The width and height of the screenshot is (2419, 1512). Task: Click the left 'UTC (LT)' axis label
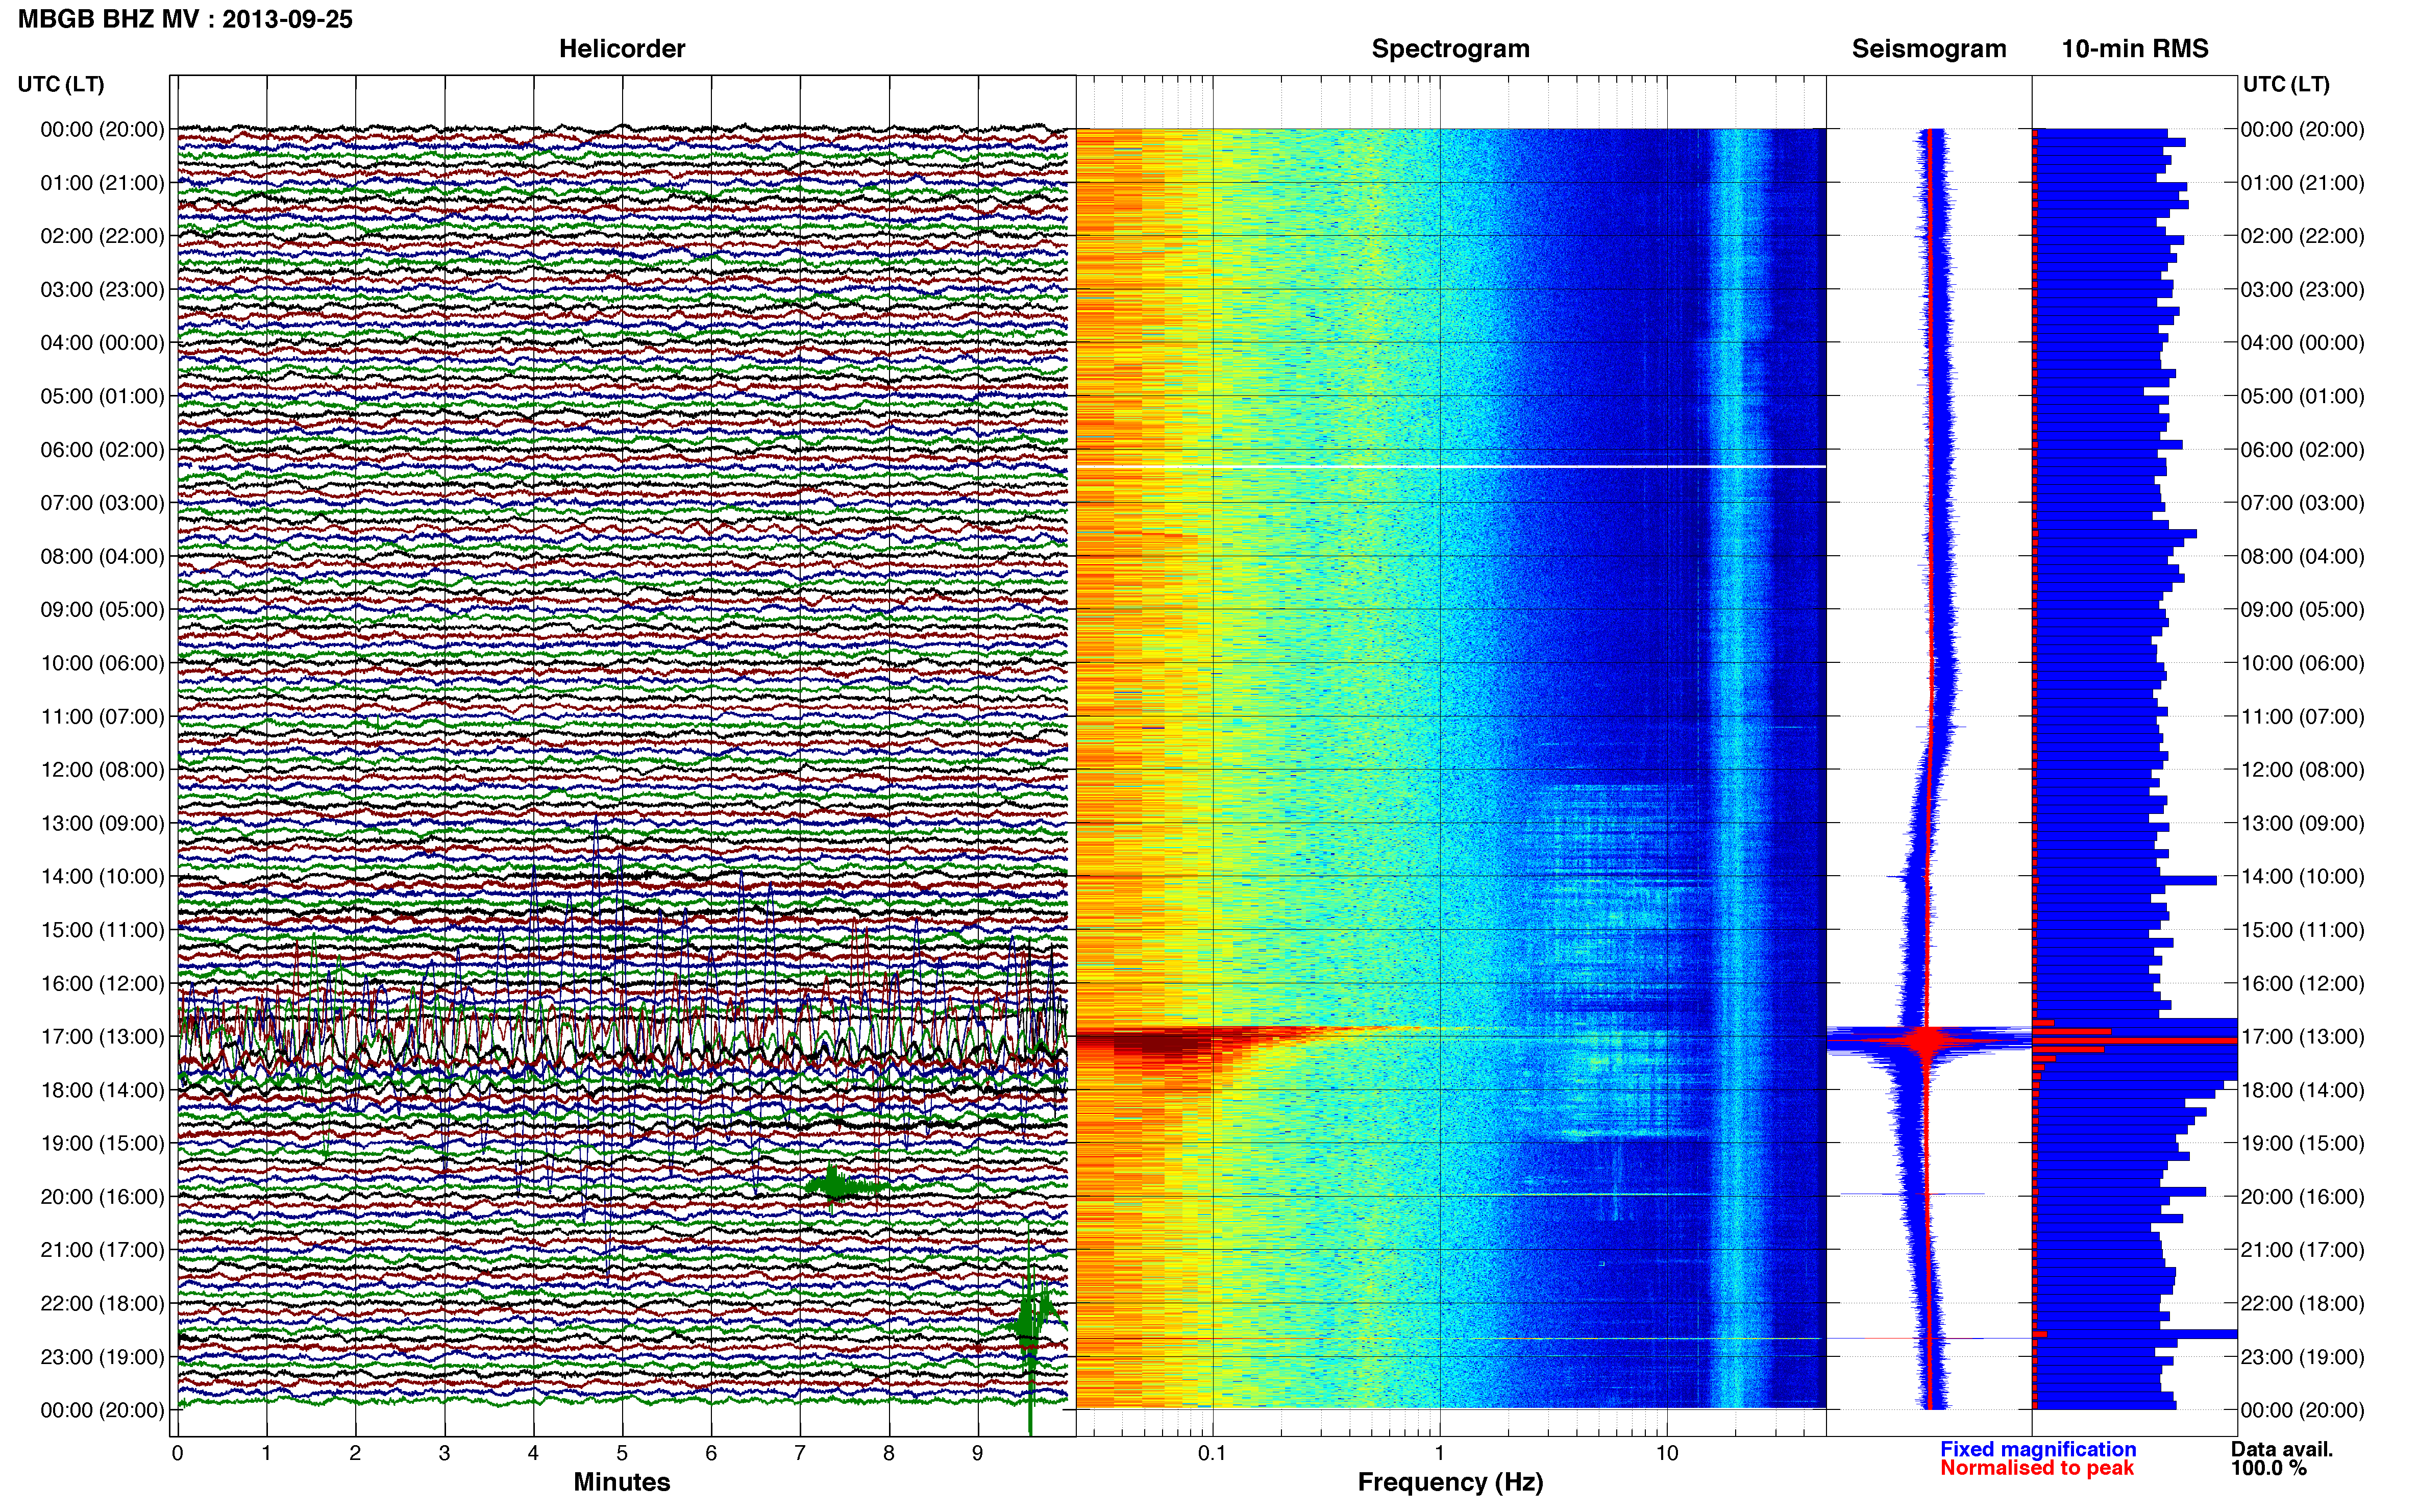[x=61, y=84]
